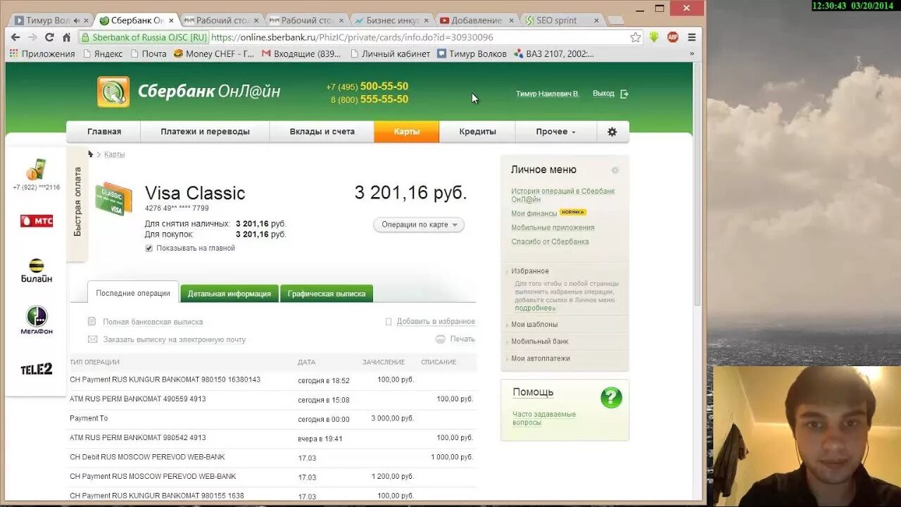This screenshot has height=507, width=901.
Task: Open Полная банковская выписка link
Action: point(153,322)
